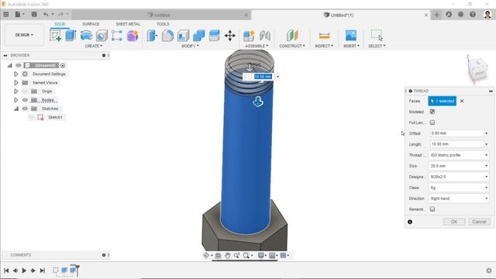Toggle visibility of the Origin folder

25,91
